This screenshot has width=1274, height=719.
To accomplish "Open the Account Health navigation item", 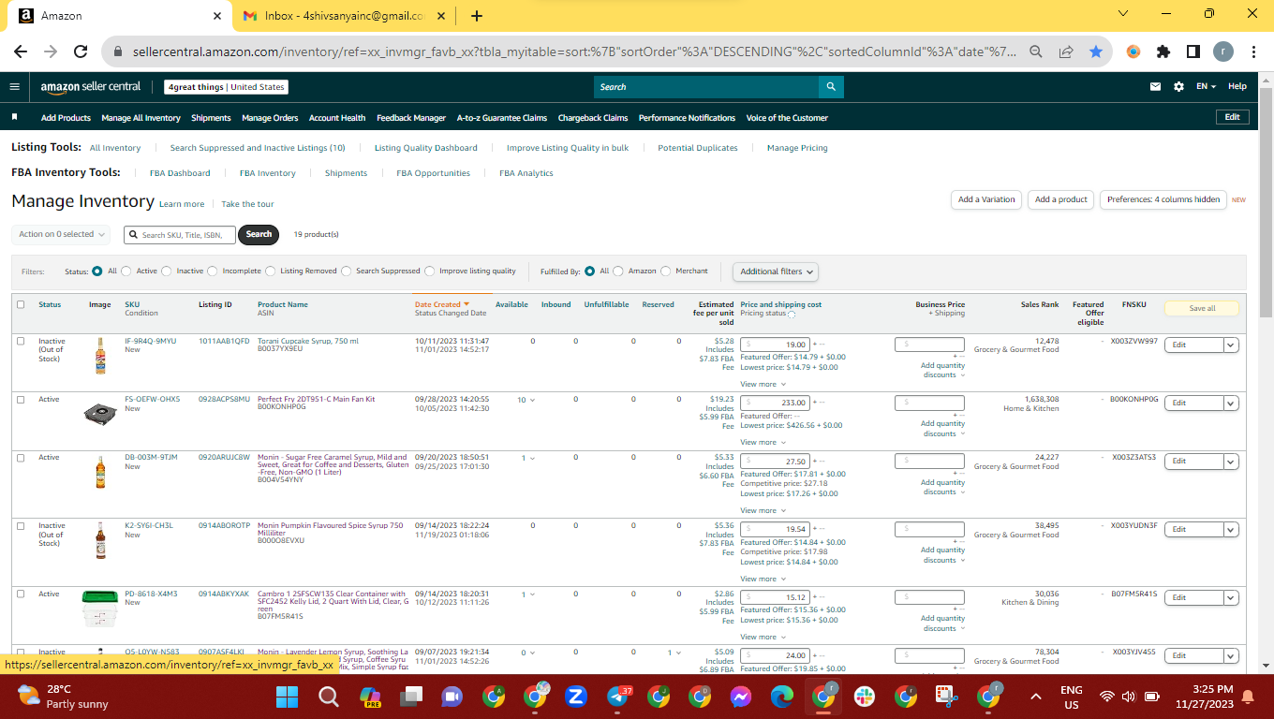I will [x=337, y=118].
